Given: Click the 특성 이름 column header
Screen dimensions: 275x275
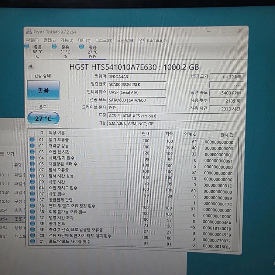Looking at the screenshot, I should pos(56,133).
